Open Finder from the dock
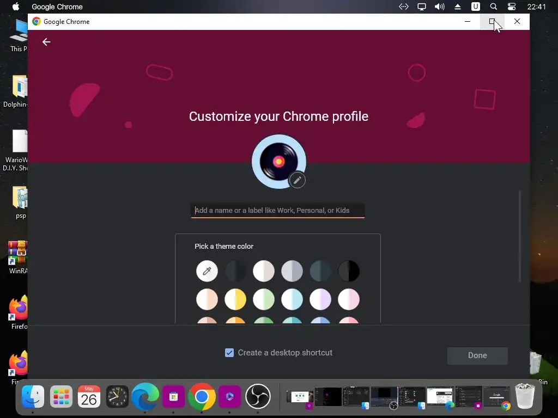Screen dimensions: 558x418 (x=33, y=396)
